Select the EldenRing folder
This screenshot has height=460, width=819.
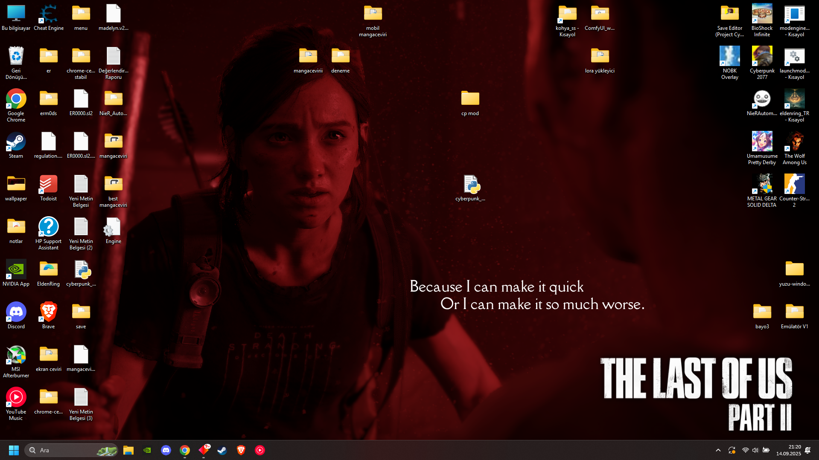click(x=49, y=273)
